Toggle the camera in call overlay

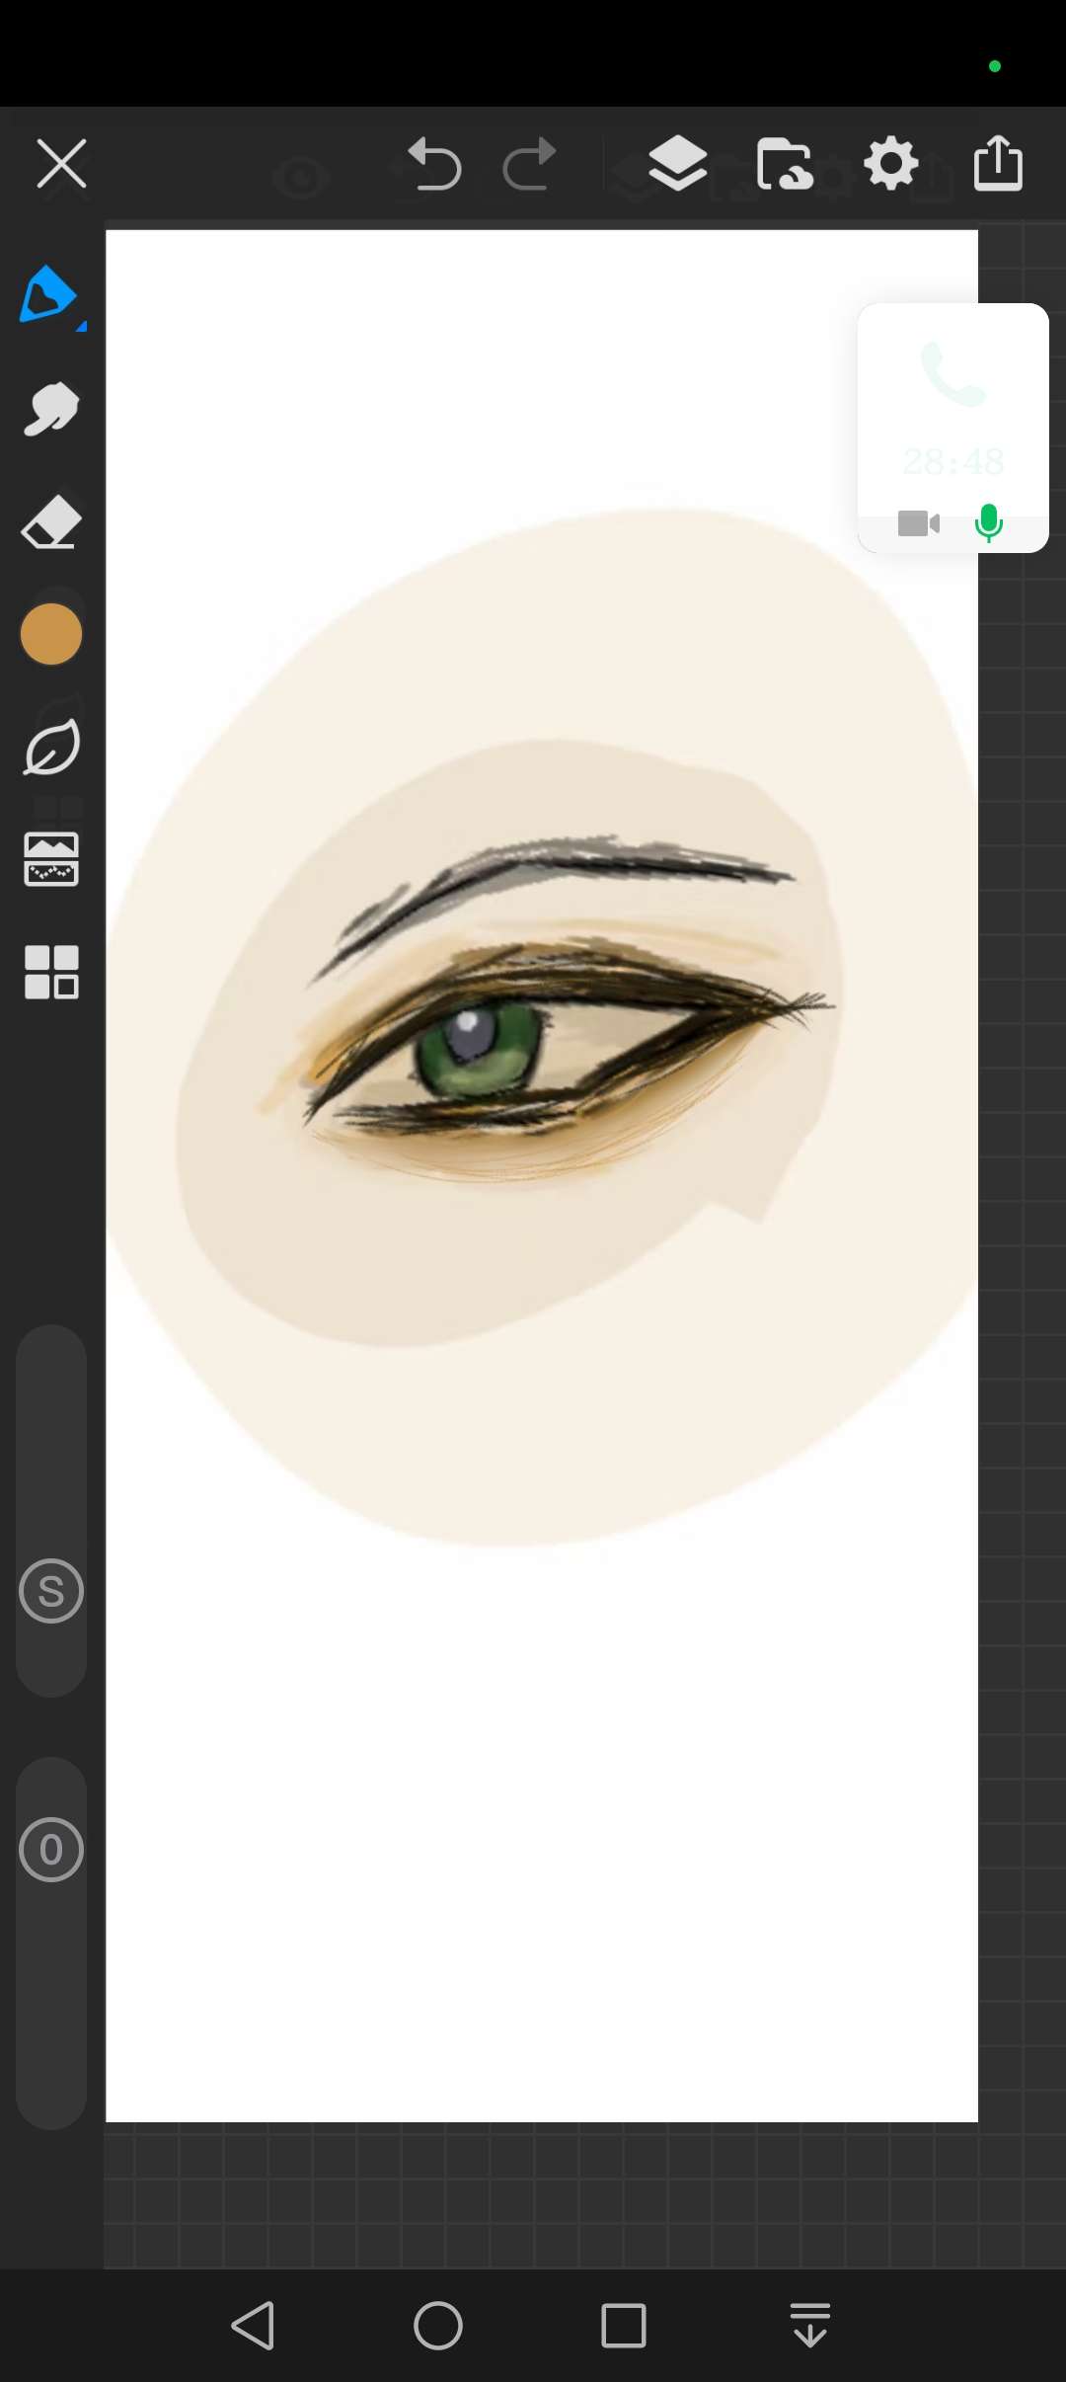click(918, 522)
